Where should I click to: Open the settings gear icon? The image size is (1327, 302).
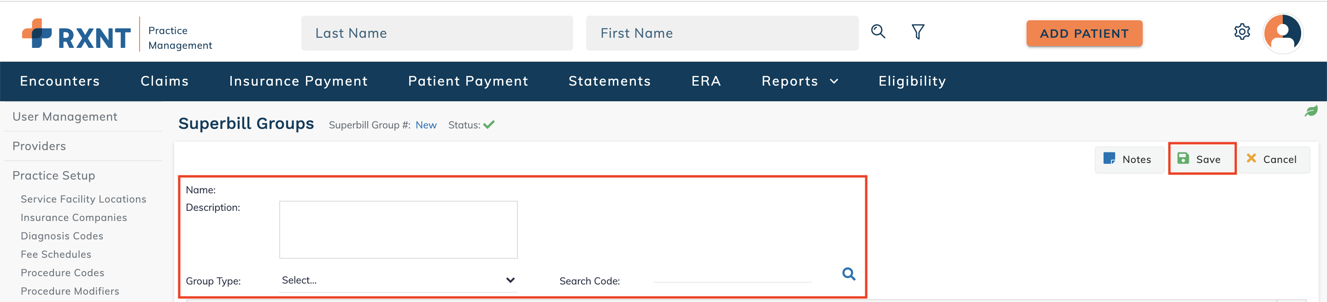tap(1242, 32)
